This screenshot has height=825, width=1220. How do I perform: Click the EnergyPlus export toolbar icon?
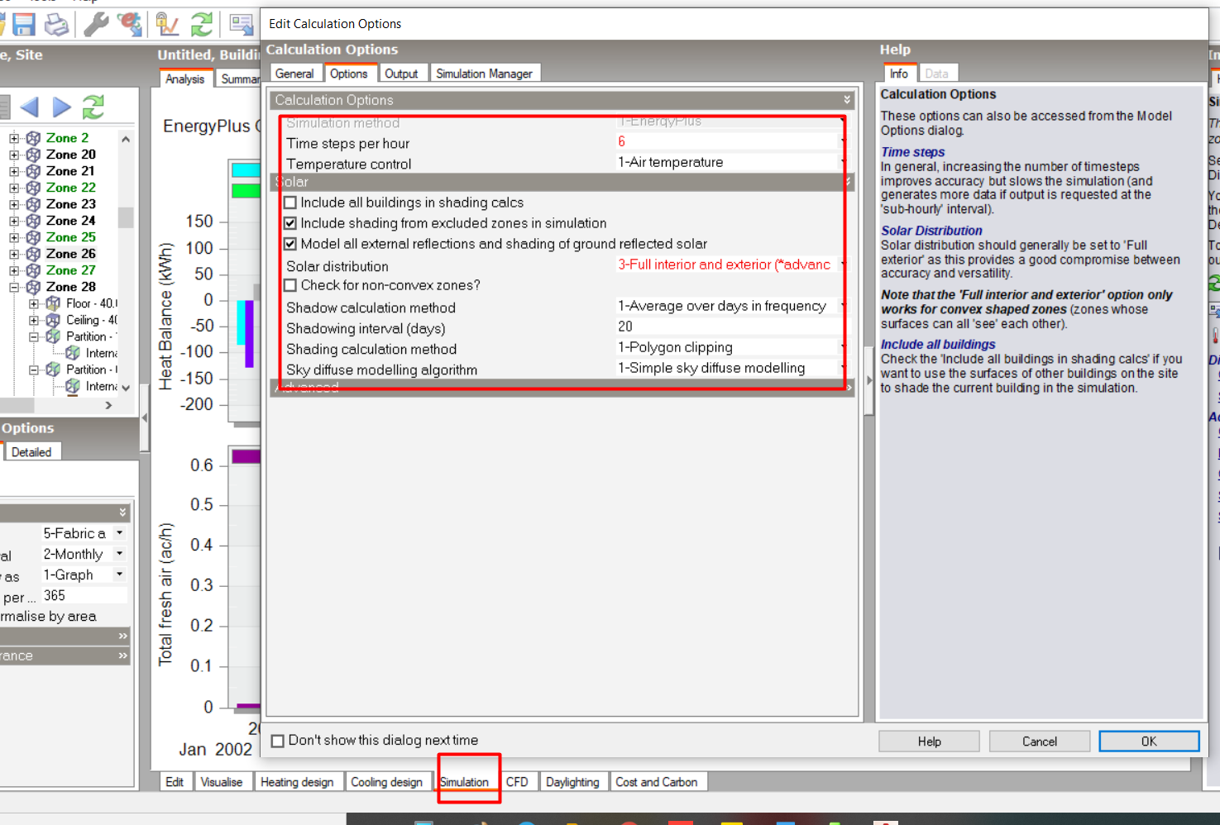130,24
